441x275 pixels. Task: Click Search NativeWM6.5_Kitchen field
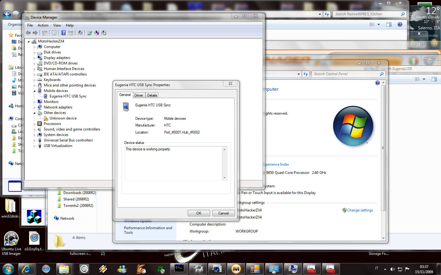pos(369,14)
